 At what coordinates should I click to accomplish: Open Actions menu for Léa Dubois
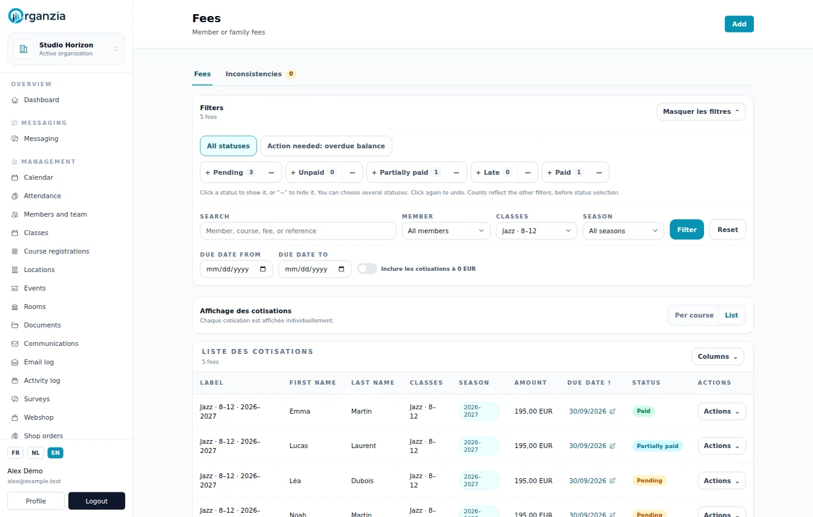(x=721, y=481)
